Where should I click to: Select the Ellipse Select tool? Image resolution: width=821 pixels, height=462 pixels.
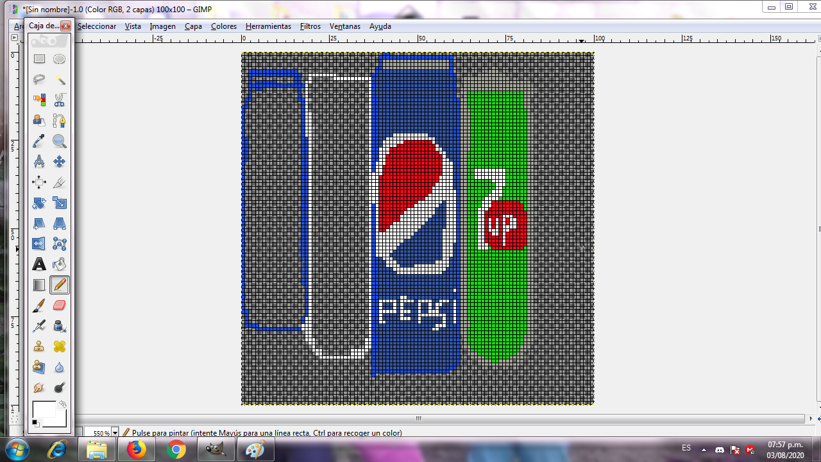click(x=60, y=59)
